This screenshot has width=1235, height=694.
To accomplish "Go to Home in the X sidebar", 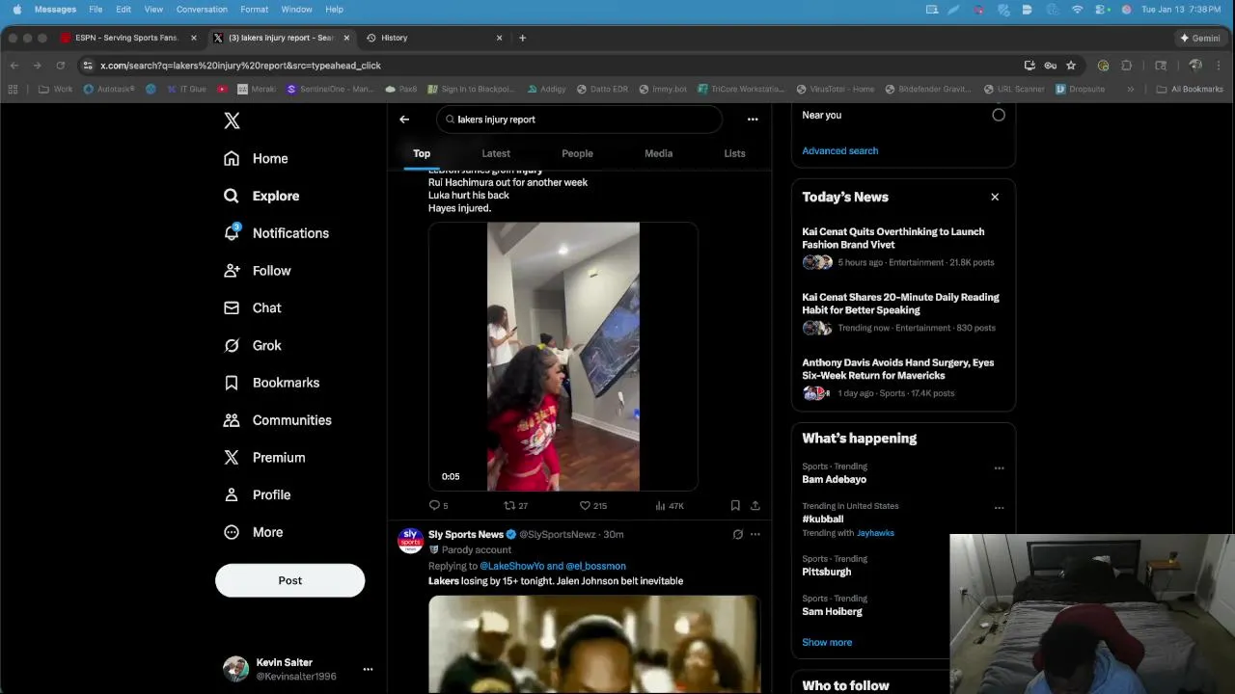I will coord(257,158).
